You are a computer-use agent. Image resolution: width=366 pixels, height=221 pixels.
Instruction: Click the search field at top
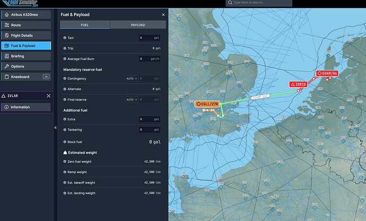point(259,3)
